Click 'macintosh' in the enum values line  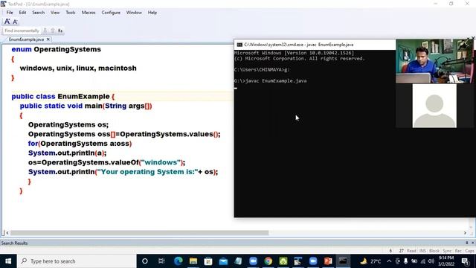click(118, 68)
